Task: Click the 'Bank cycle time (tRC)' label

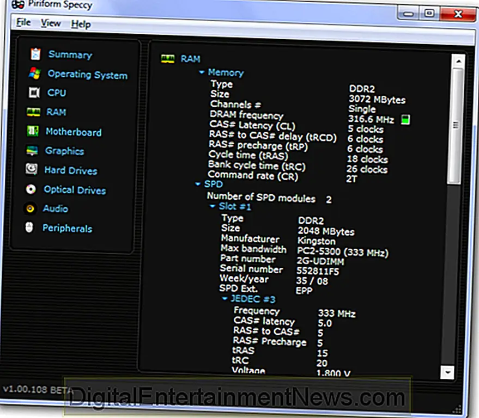Action: pyautogui.click(x=257, y=165)
